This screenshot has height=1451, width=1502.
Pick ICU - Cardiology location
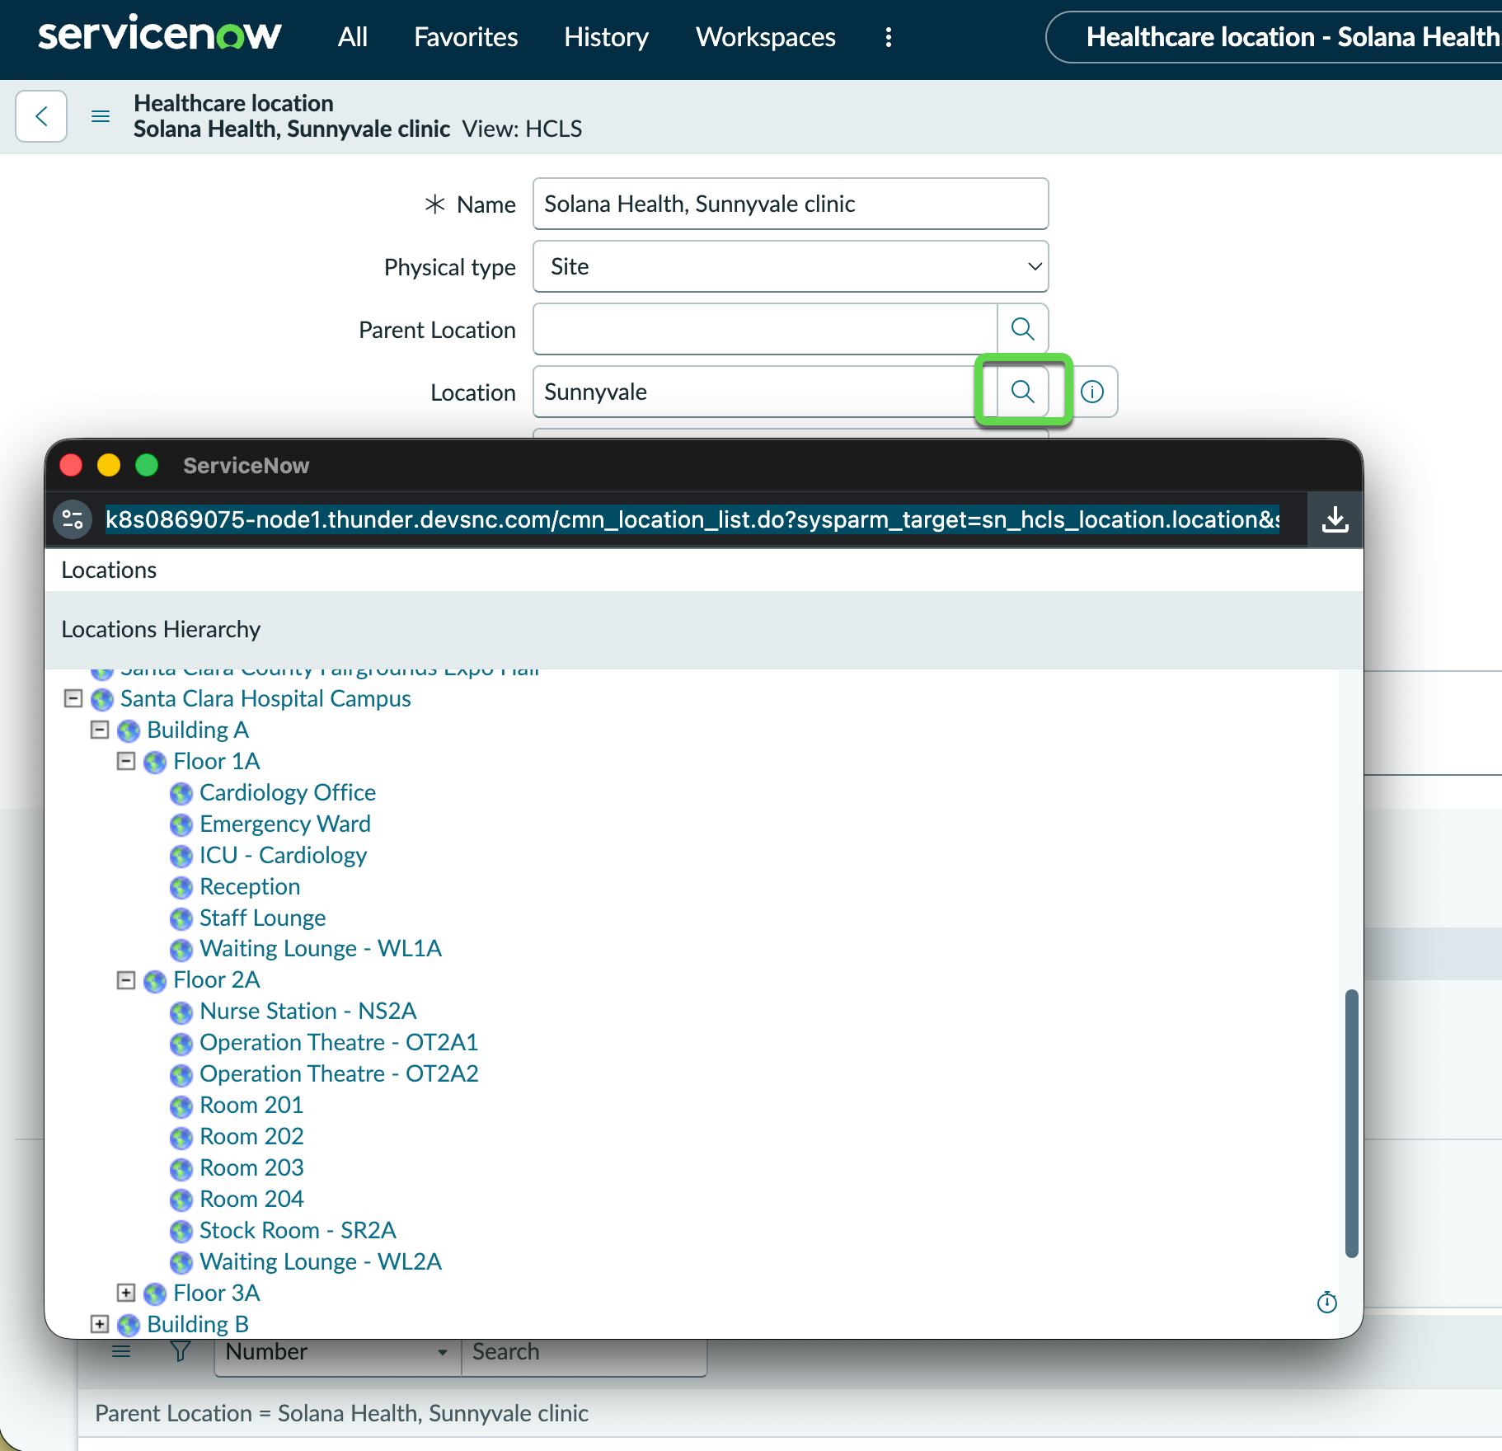[x=283, y=855]
